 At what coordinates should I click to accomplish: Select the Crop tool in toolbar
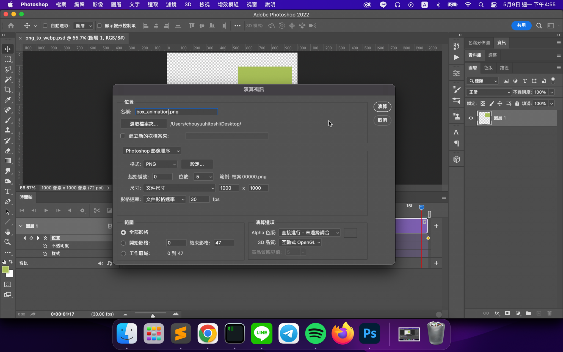pos(7,90)
